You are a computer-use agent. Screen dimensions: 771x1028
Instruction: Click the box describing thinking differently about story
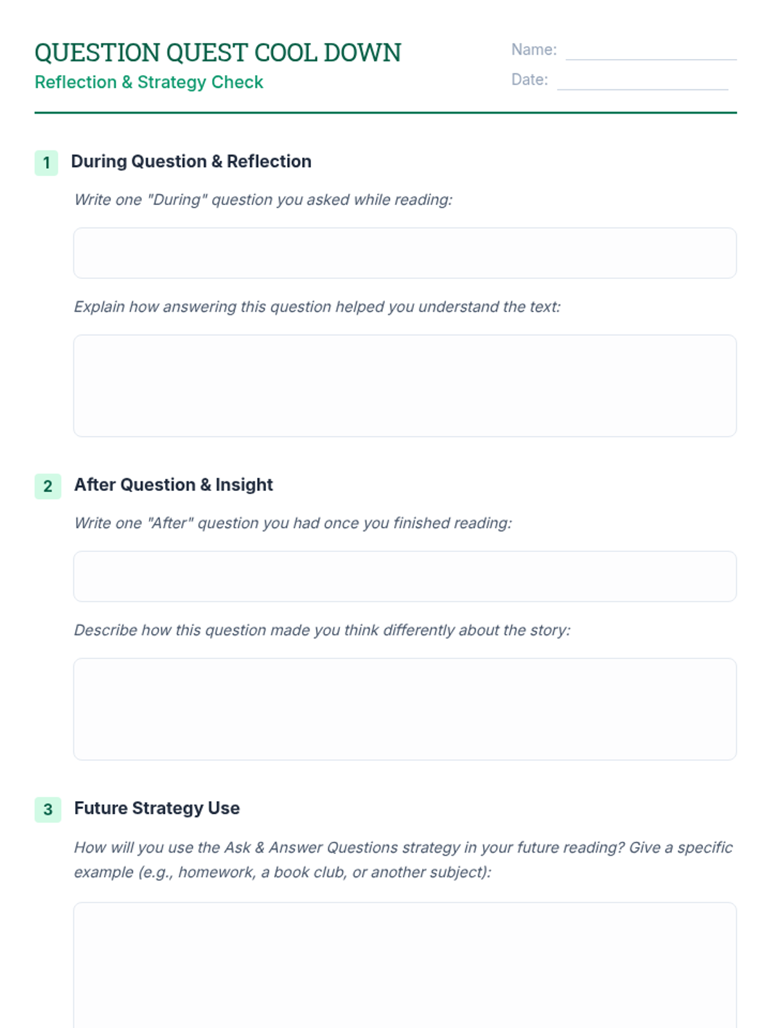pos(405,709)
